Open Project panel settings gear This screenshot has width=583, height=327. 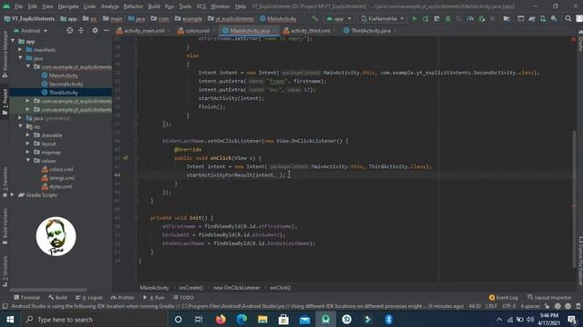pyautogui.click(x=95, y=31)
